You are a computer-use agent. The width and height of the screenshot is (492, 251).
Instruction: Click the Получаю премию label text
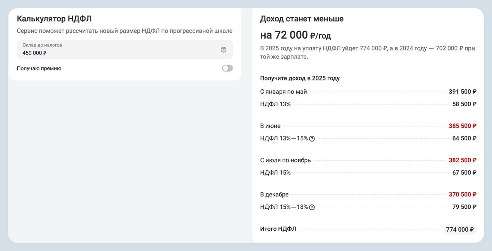pyautogui.click(x=39, y=68)
